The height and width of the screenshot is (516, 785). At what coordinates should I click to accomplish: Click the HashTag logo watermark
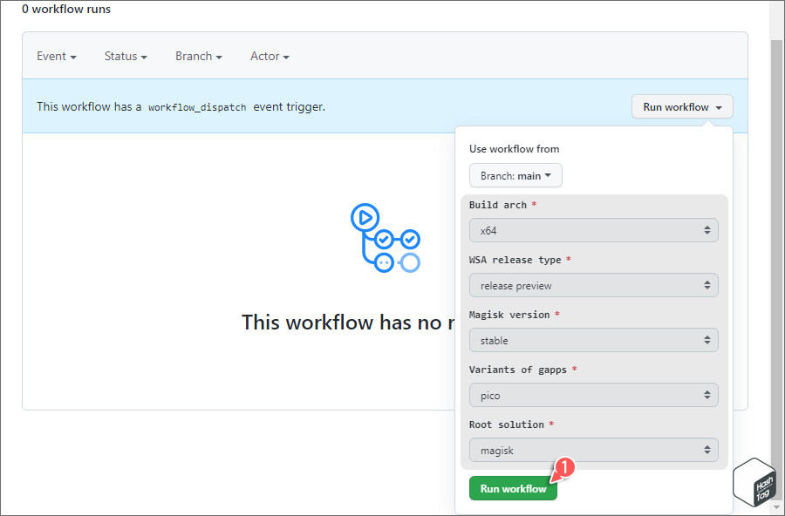click(x=754, y=481)
